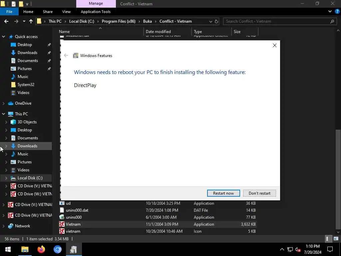This screenshot has height=256, width=341.
Task: Open the File menu
Action: [9, 12]
